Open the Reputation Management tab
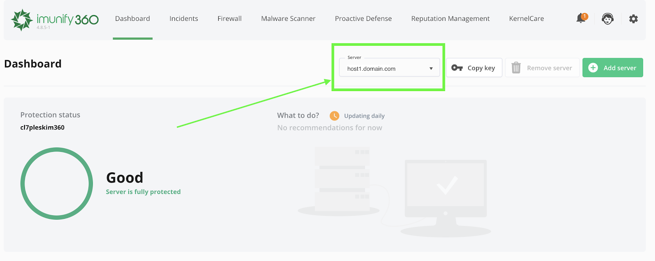Screen dimensions: 655x261 pos(450,19)
